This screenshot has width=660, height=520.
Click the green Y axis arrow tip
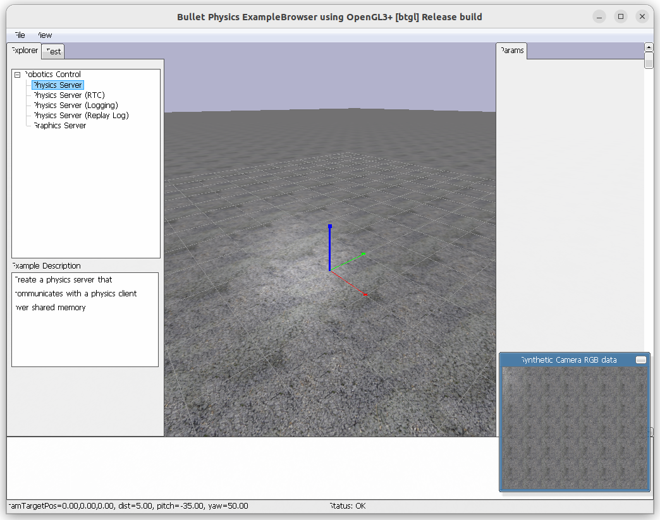click(364, 254)
